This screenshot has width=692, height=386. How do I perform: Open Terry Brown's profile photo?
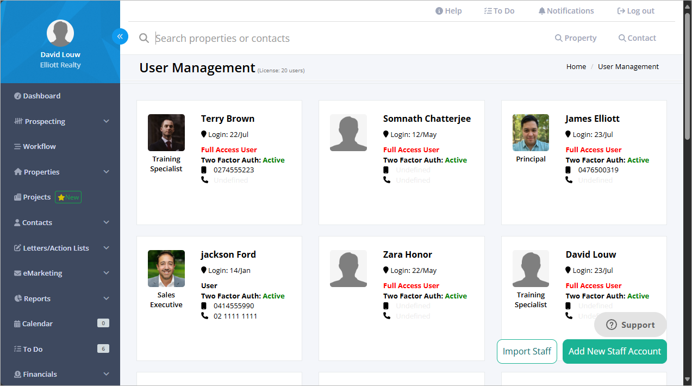pyautogui.click(x=166, y=132)
